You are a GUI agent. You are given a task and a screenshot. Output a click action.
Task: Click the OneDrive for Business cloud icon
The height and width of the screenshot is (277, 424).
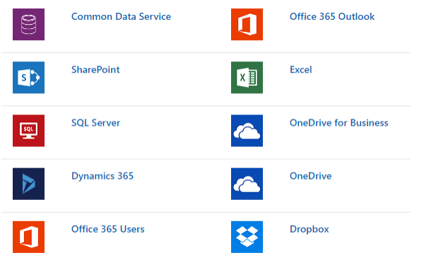click(247, 131)
